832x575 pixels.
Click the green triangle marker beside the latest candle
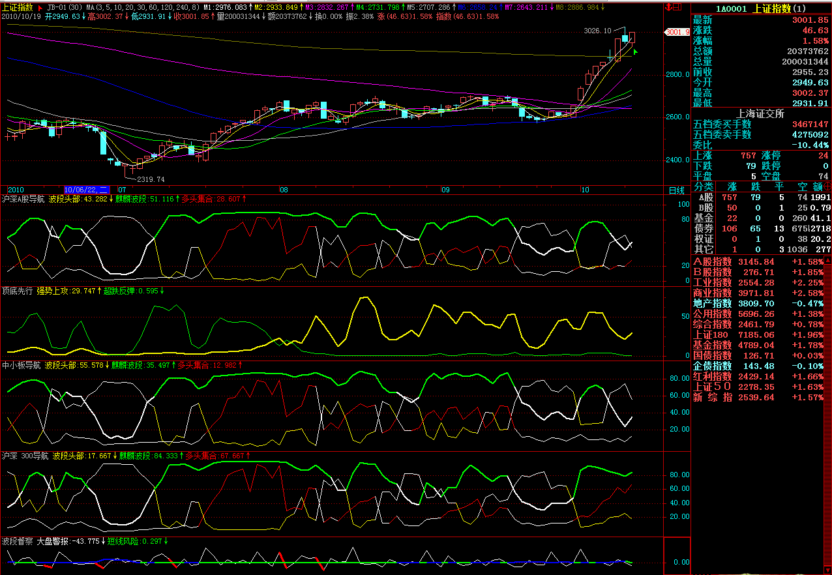pyautogui.click(x=635, y=52)
